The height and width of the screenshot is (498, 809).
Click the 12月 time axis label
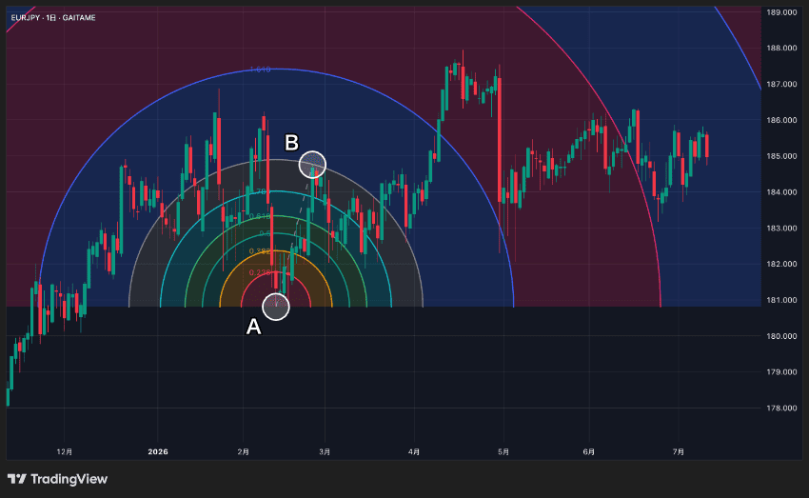point(65,451)
